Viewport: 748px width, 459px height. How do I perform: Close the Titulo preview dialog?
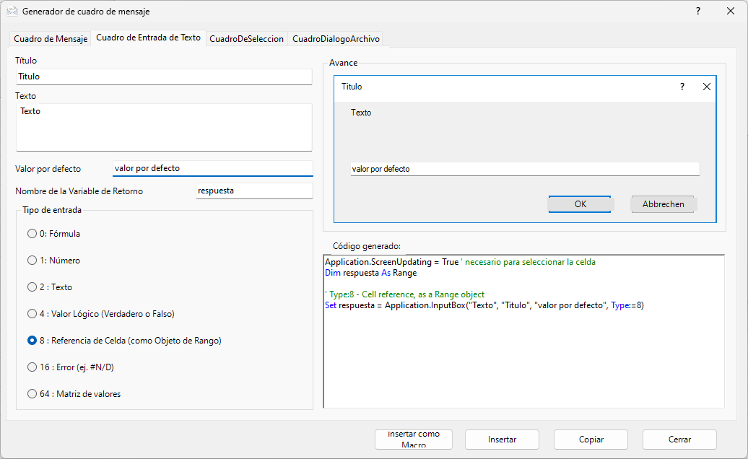pyautogui.click(x=707, y=87)
